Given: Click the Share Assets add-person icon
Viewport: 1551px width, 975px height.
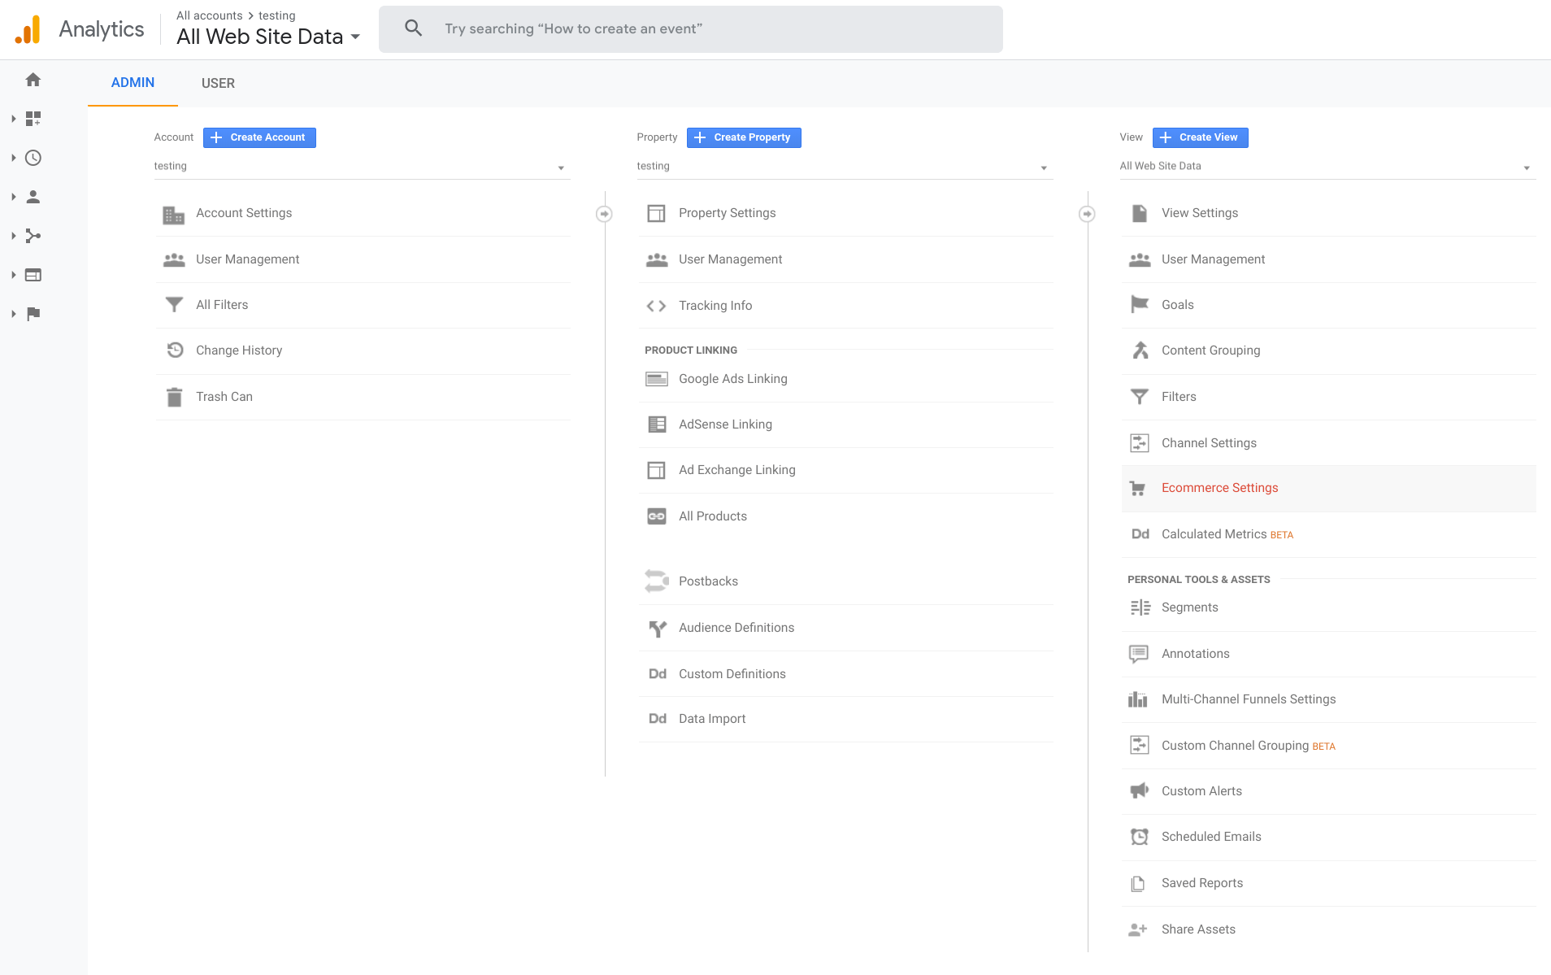Looking at the screenshot, I should tap(1138, 929).
